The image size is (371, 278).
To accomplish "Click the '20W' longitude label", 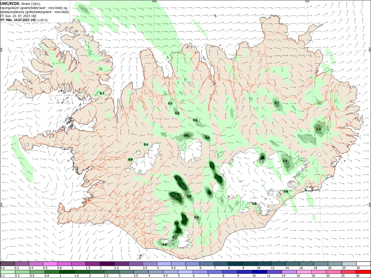I will tap(154, 1).
